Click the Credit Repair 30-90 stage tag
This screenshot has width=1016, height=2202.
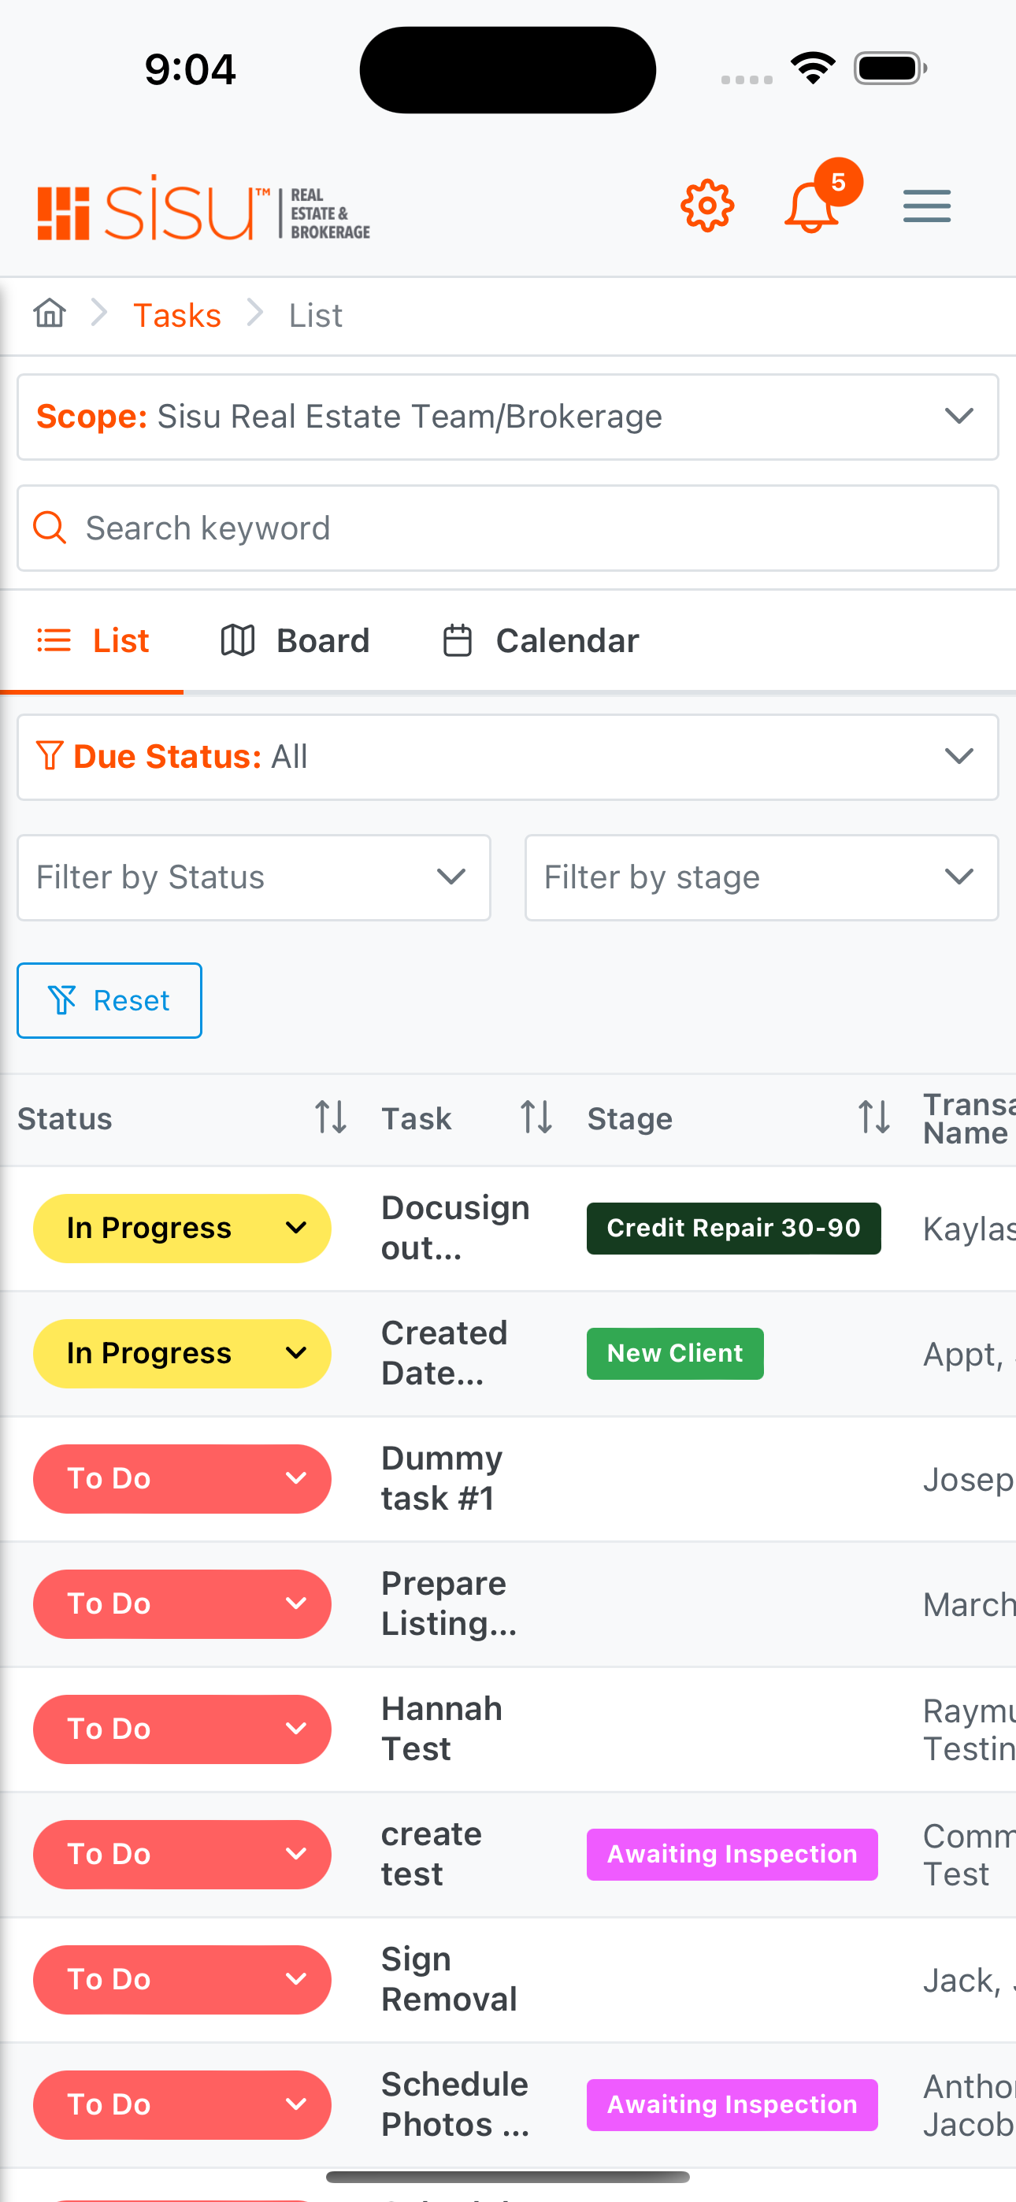click(734, 1229)
